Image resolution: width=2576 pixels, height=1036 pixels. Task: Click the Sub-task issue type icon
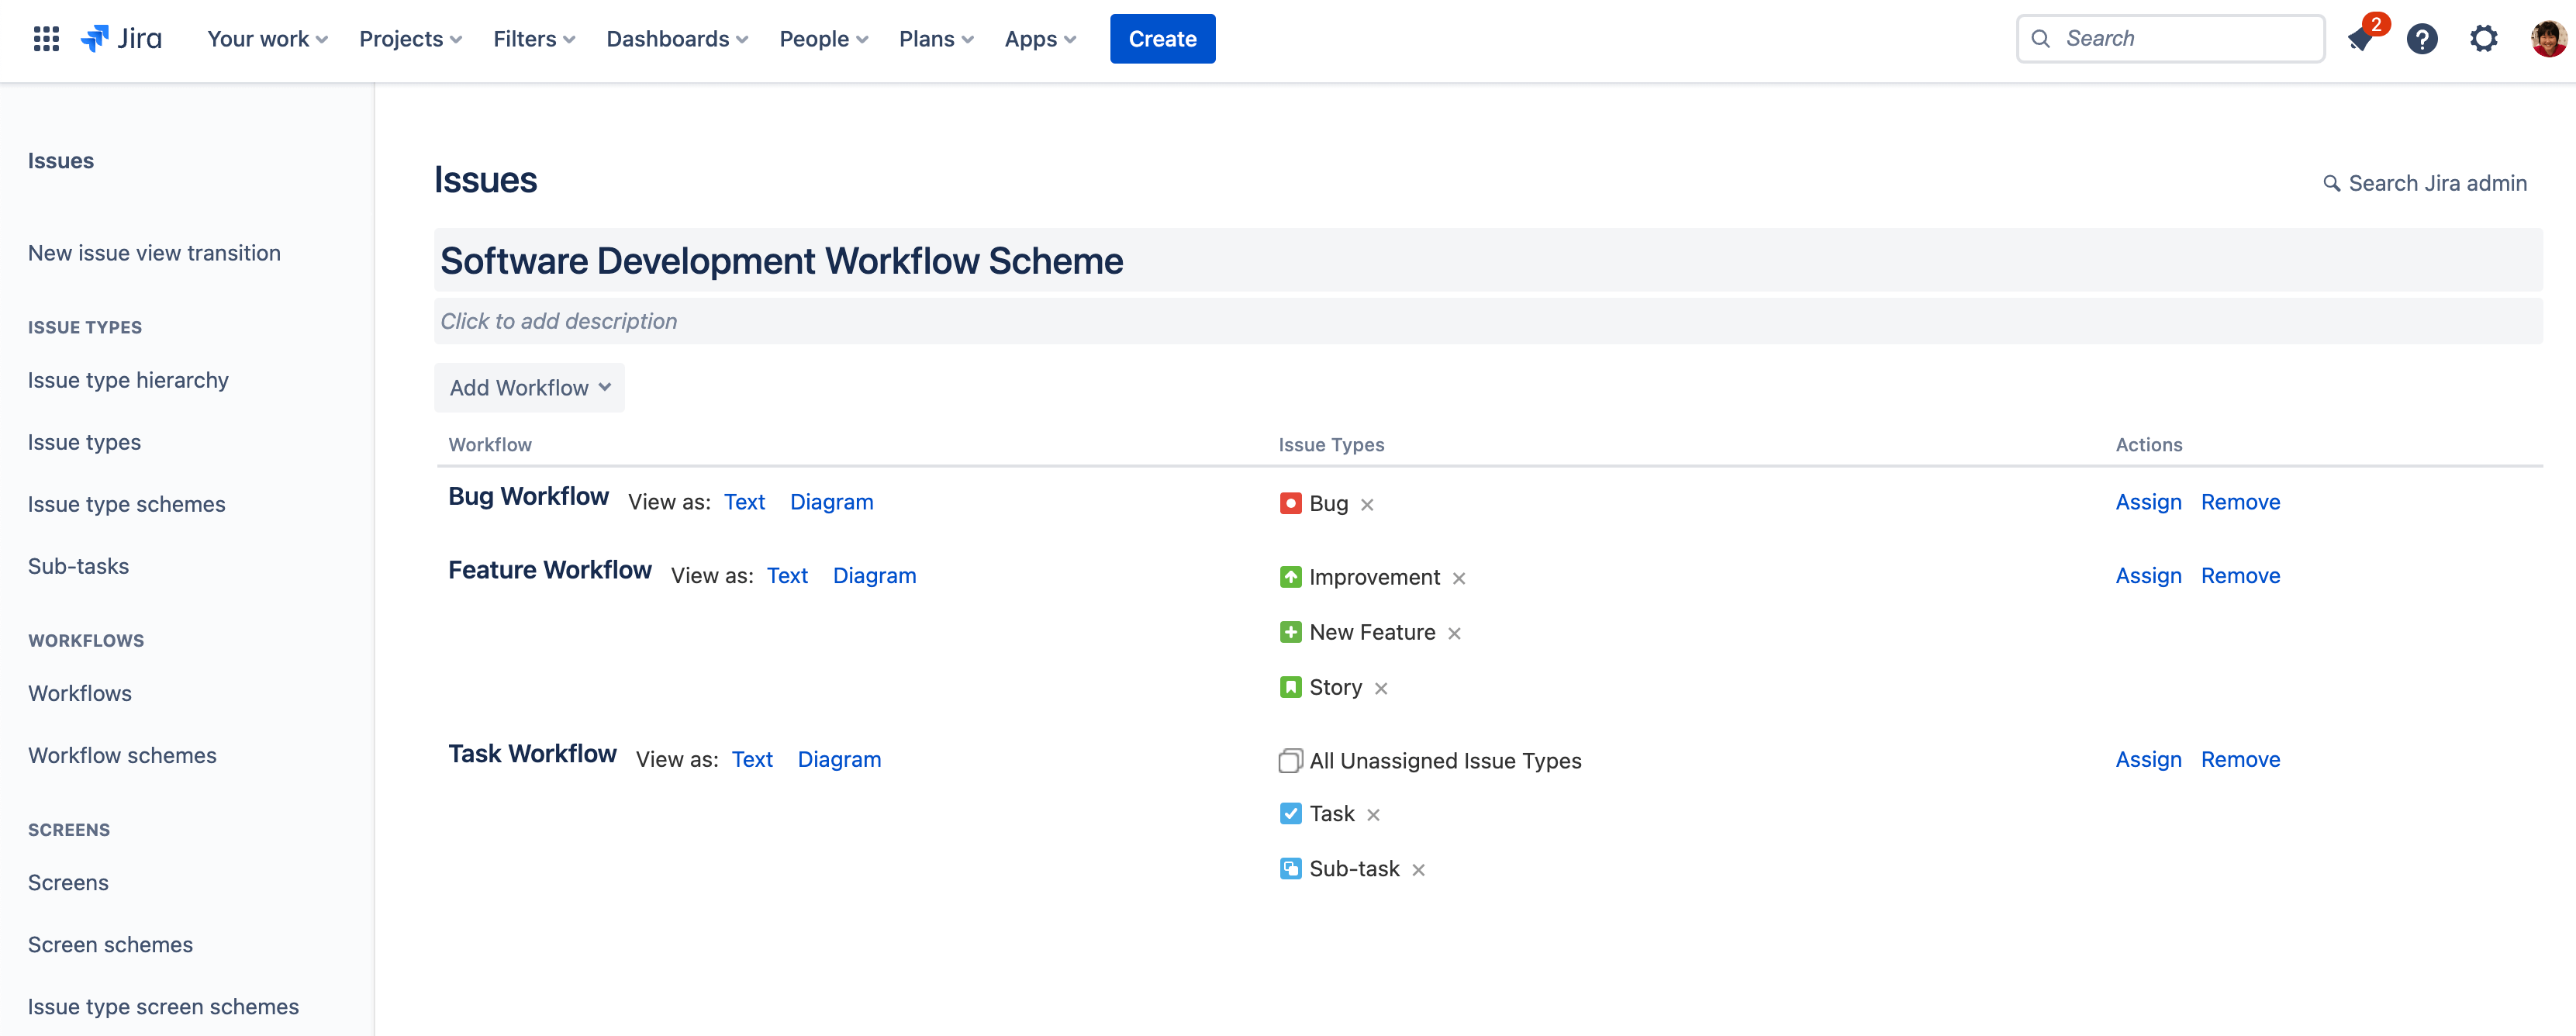coord(1288,869)
